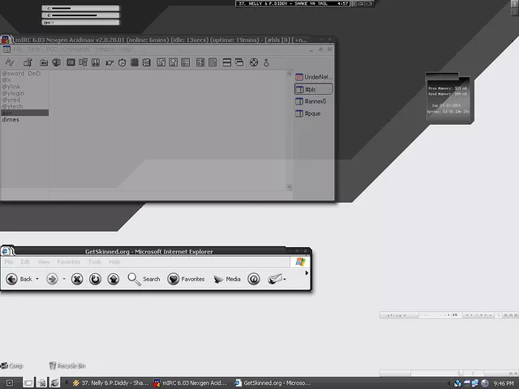Expand the Forward button history dropdown arrow
This screenshot has height=389, width=519.
[63, 279]
